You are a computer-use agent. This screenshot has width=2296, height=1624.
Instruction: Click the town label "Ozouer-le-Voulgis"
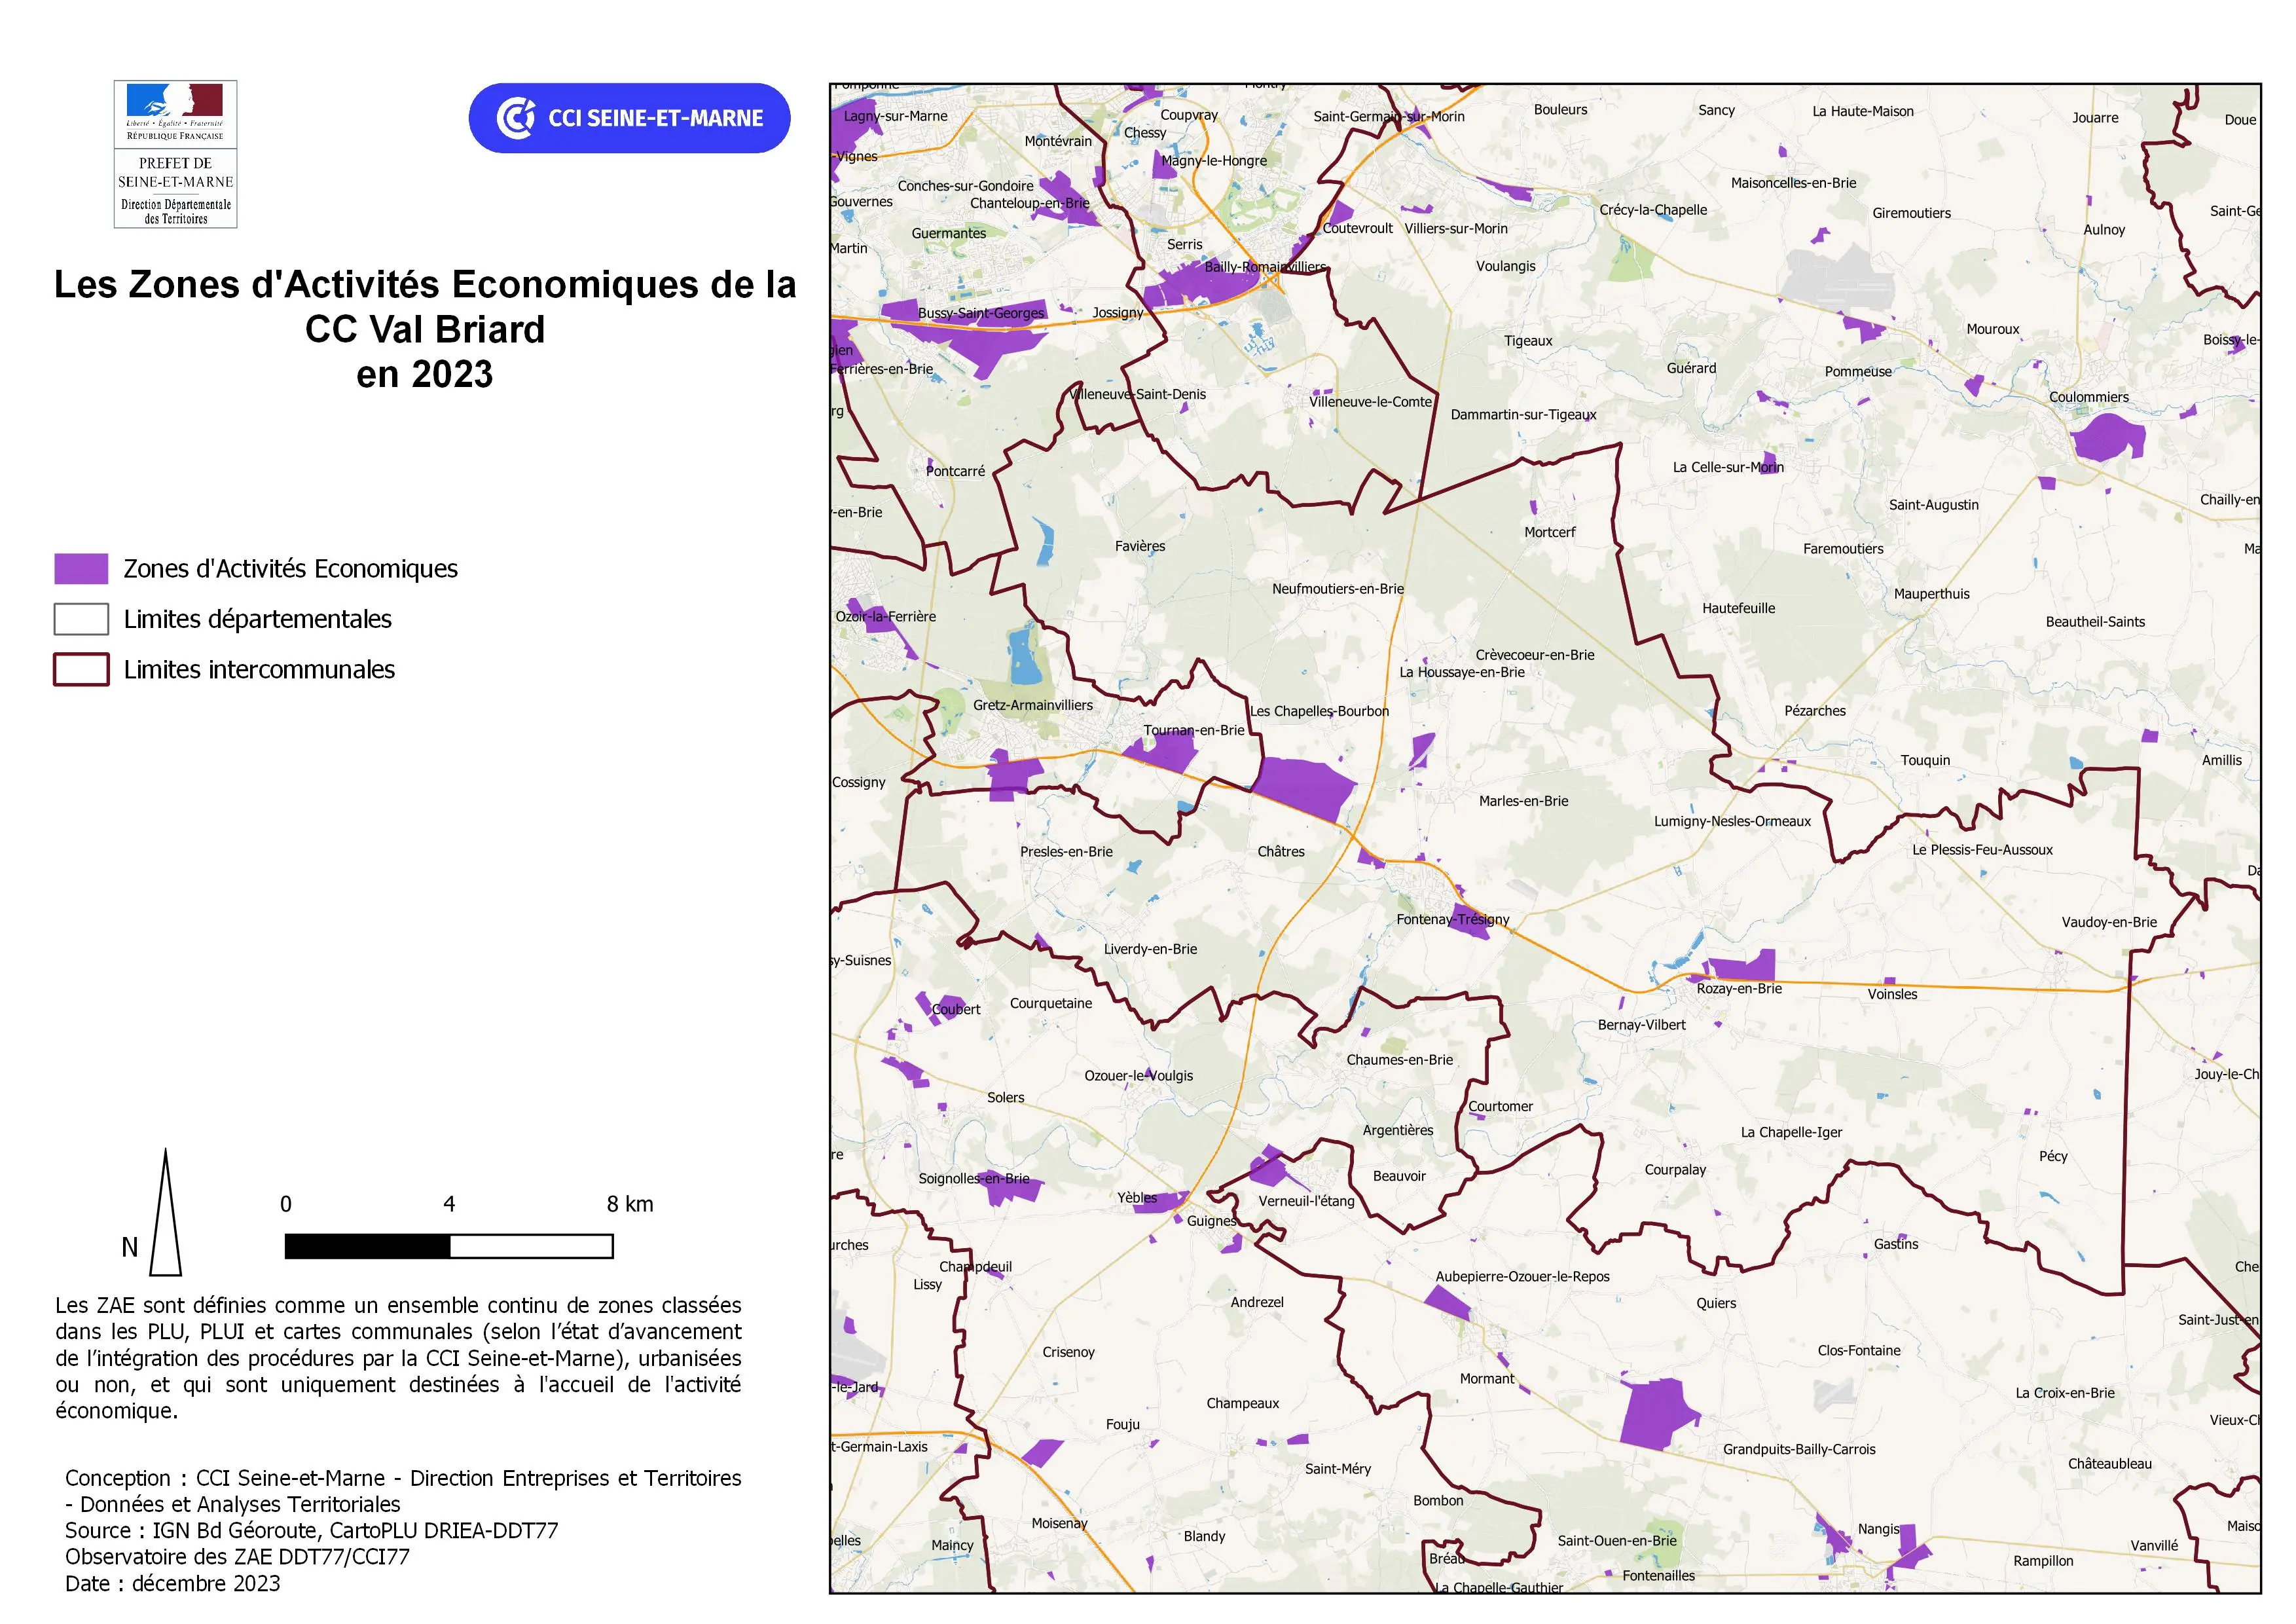coord(1138,1076)
